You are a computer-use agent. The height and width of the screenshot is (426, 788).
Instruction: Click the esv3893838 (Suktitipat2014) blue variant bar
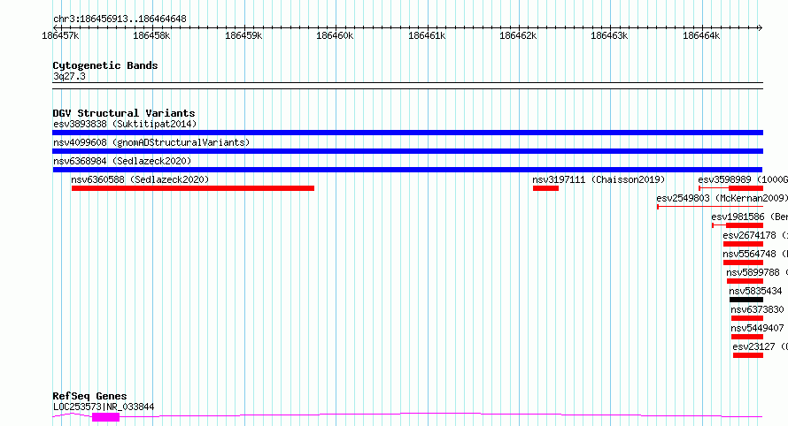pos(407,133)
